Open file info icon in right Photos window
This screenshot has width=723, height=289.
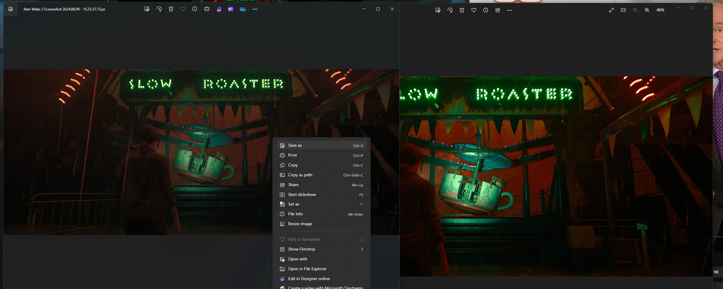[486, 10]
